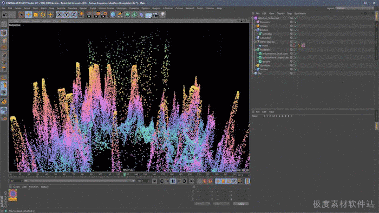Toggle the Enable Snap S icon

[x=4, y=92]
